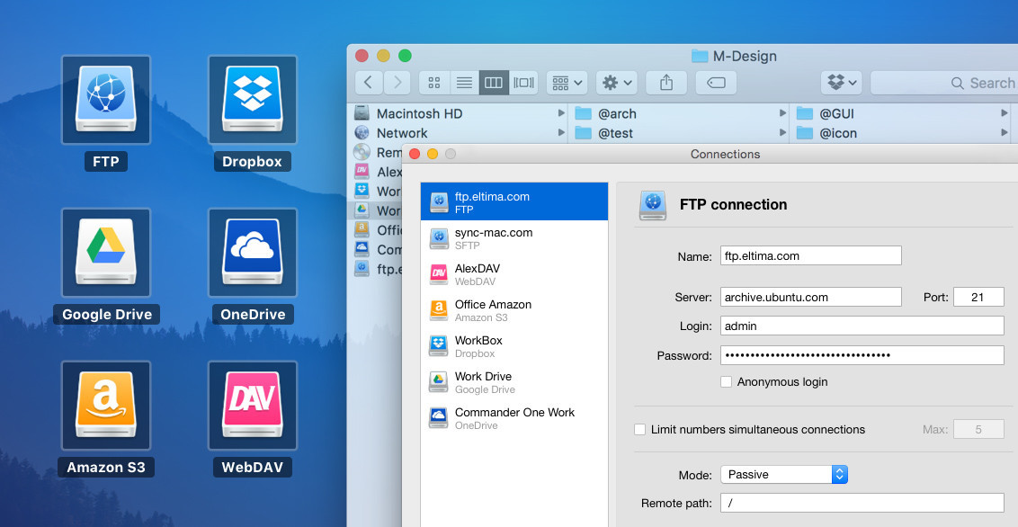Click the Macintosh HD disk icon
Screen dimensions: 1018x527
362,113
